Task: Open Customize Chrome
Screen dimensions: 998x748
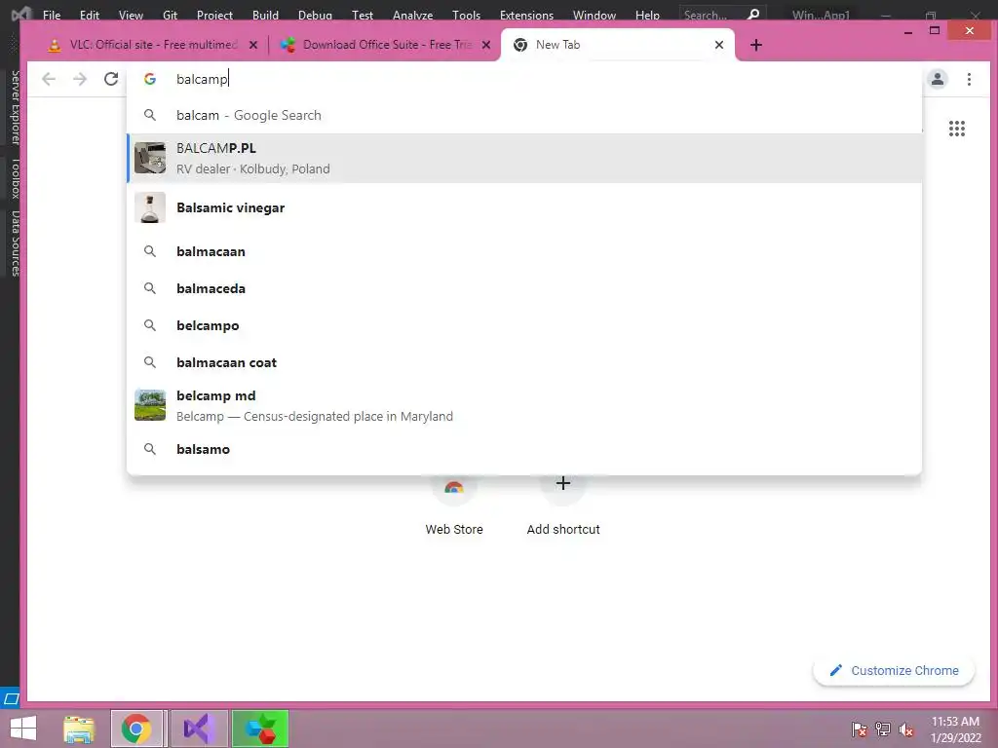Action: pos(894,670)
